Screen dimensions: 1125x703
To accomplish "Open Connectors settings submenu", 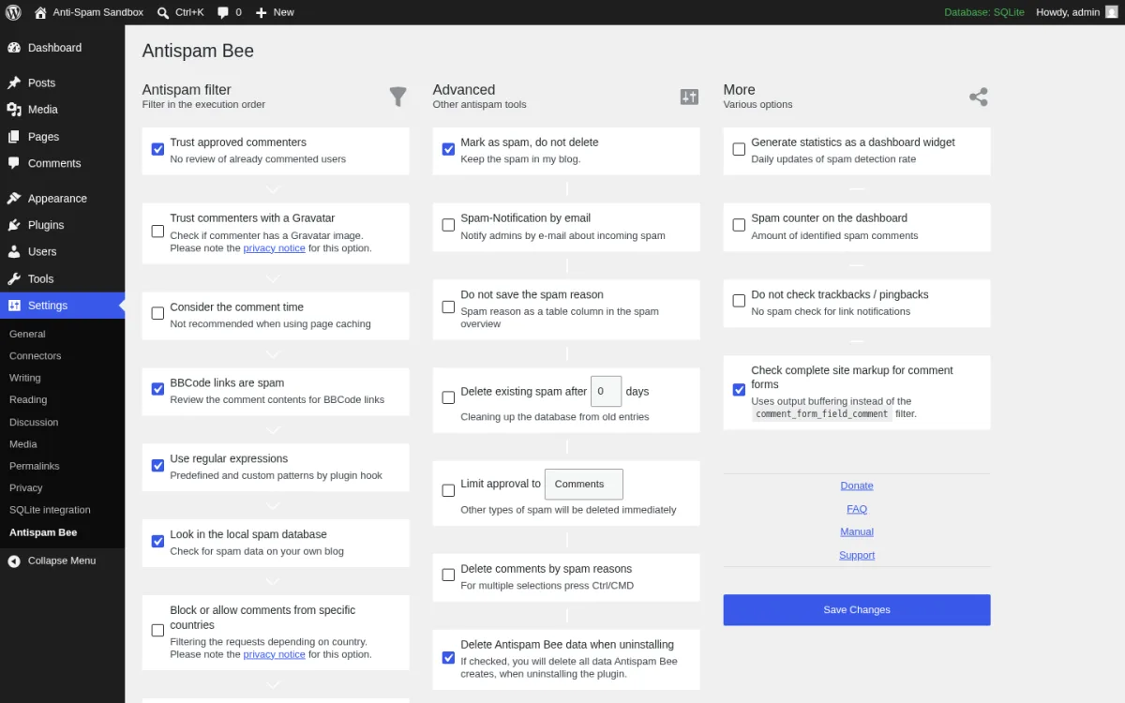I will pyautogui.click(x=36, y=356).
